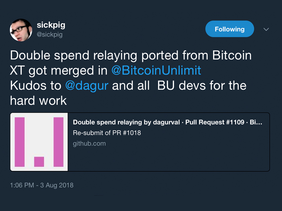This screenshot has height=211, width=282.
Task: Click 'XT got merged in' tweet text
Action: [x=59, y=70]
